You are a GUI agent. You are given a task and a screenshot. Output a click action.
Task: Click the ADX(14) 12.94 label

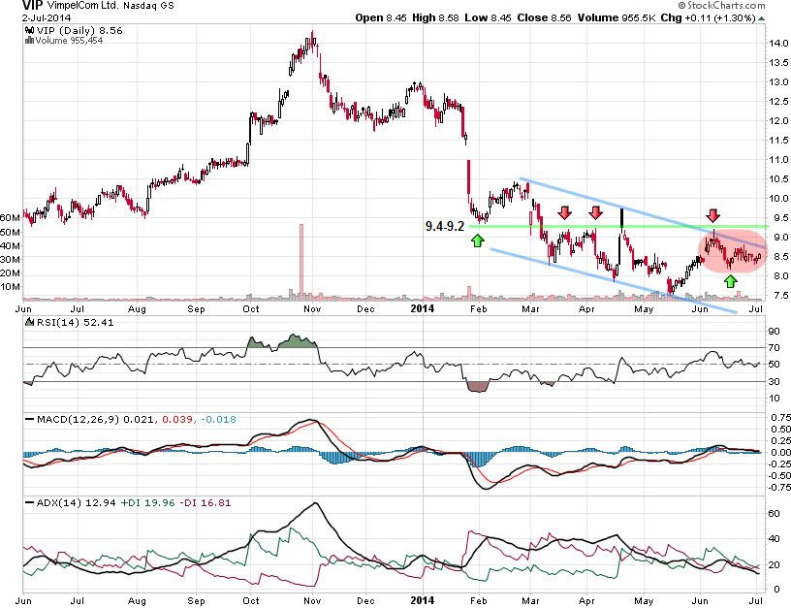coord(77,503)
